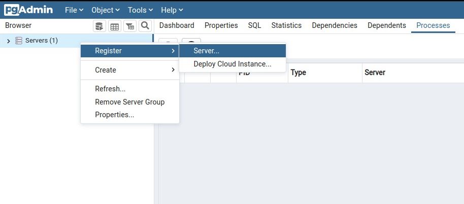
Task: Click Refresh... in the context menu
Action: 110,89
